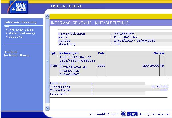Open Mutasi Rekening link
The width and height of the screenshot is (172, 118).
click(x=22, y=33)
